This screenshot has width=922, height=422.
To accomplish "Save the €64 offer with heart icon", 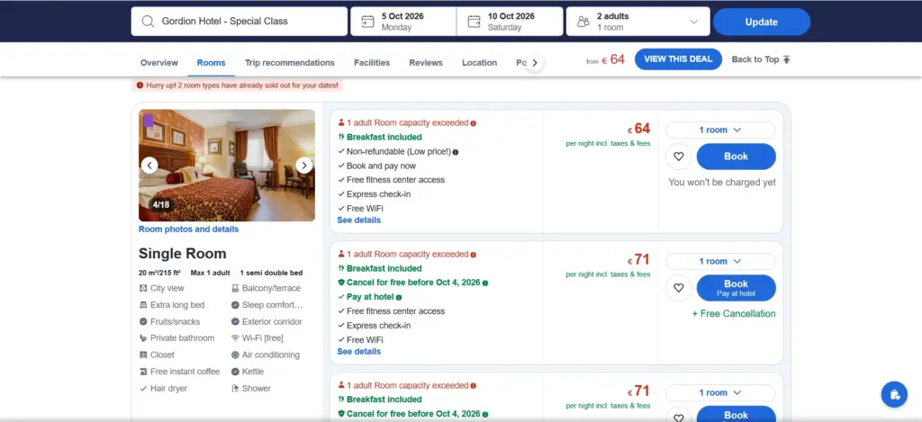I will click(x=679, y=157).
